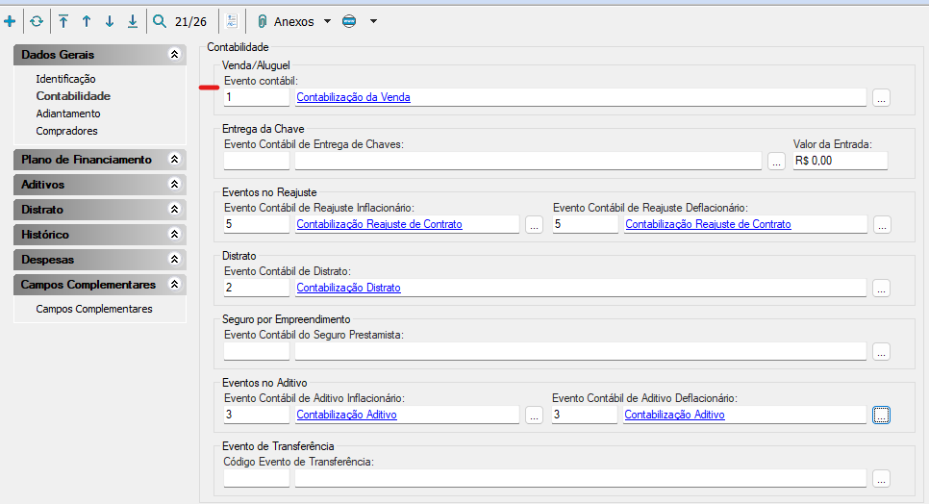
Task: Click the Entrega de Chaves description field
Action: 528,161
